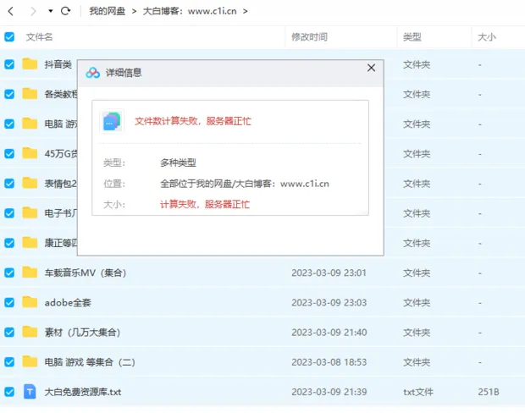The width and height of the screenshot is (525, 413).
Task: Open the navigation history dropdown arrow
Action: click(51, 11)
